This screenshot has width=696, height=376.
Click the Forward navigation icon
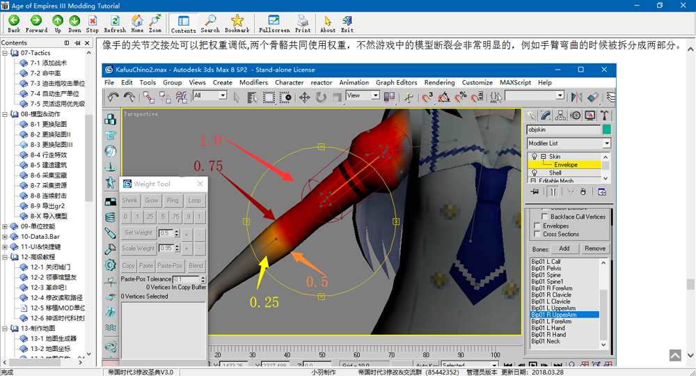click(36, 22)
